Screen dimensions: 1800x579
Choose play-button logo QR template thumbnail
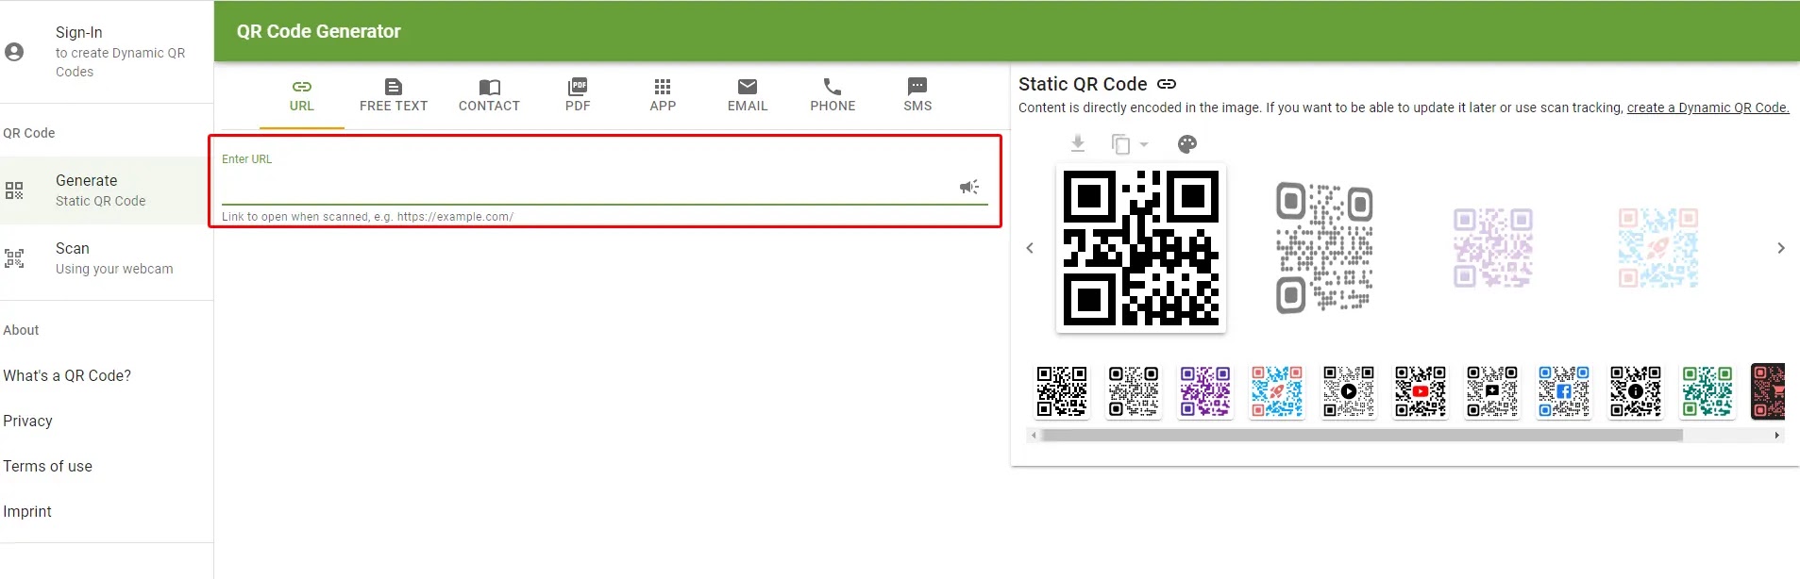tap(1349, 391)
